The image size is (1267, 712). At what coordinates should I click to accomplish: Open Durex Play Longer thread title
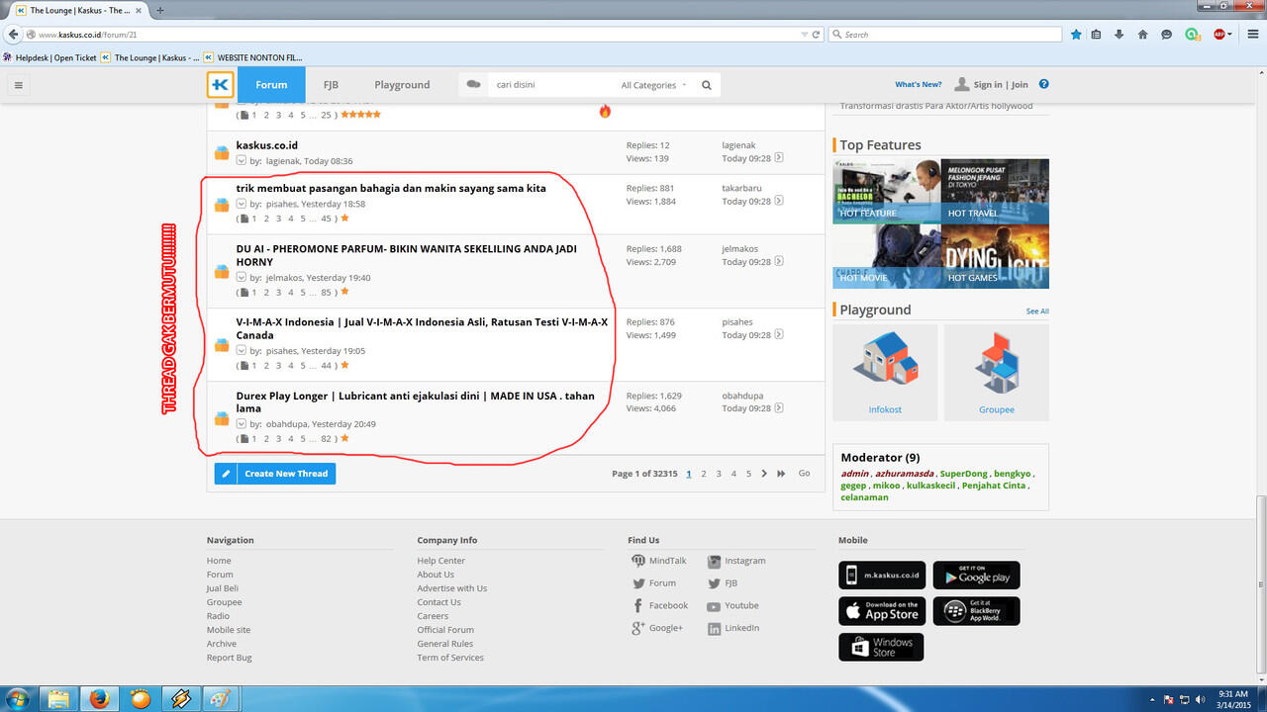pyautogui.click(x=416, y=401)
